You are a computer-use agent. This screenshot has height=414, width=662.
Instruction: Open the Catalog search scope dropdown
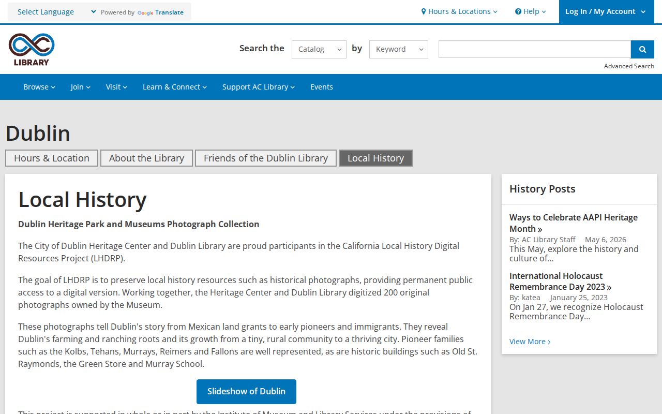(x=319, y=49)
